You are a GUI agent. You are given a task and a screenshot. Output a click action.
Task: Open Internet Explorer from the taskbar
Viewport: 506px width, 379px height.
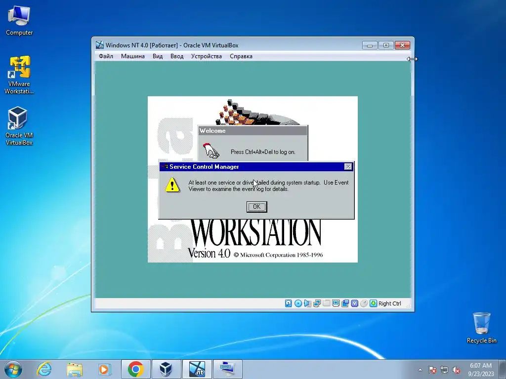point(44,369)
